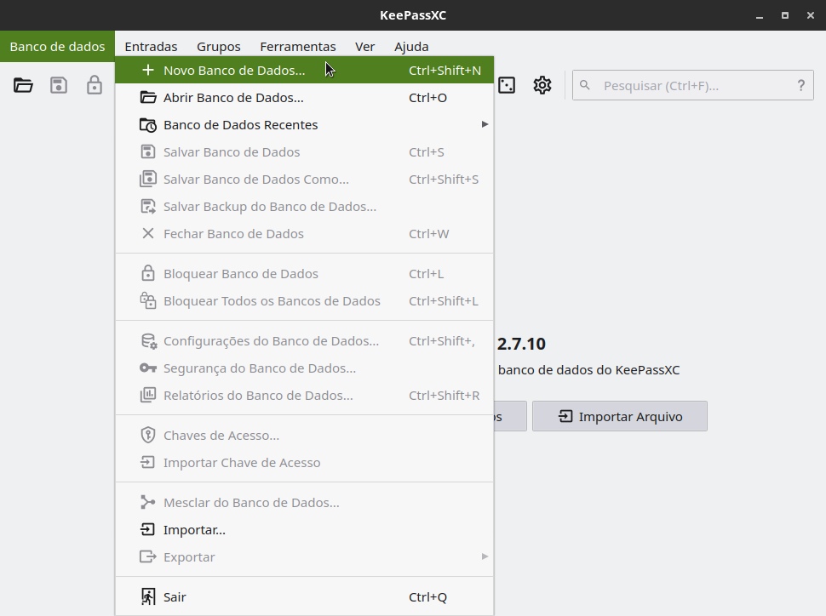Click Mesclar do Banco de Dados... entry

point(305,502)
